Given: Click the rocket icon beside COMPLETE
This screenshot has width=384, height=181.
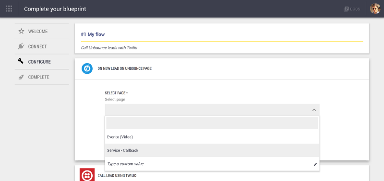Looking at the screenshot, I should click(x=21, y=77).
